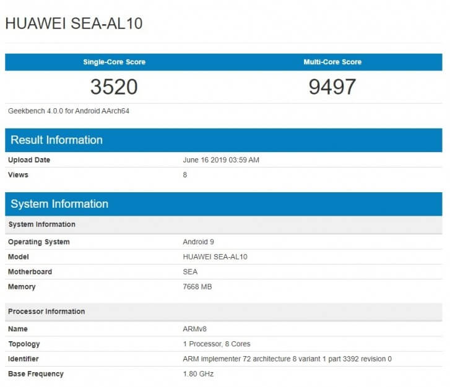This screenshot has height=387, width=450.
Task: Click the Memory label
Action: [22, 287]
